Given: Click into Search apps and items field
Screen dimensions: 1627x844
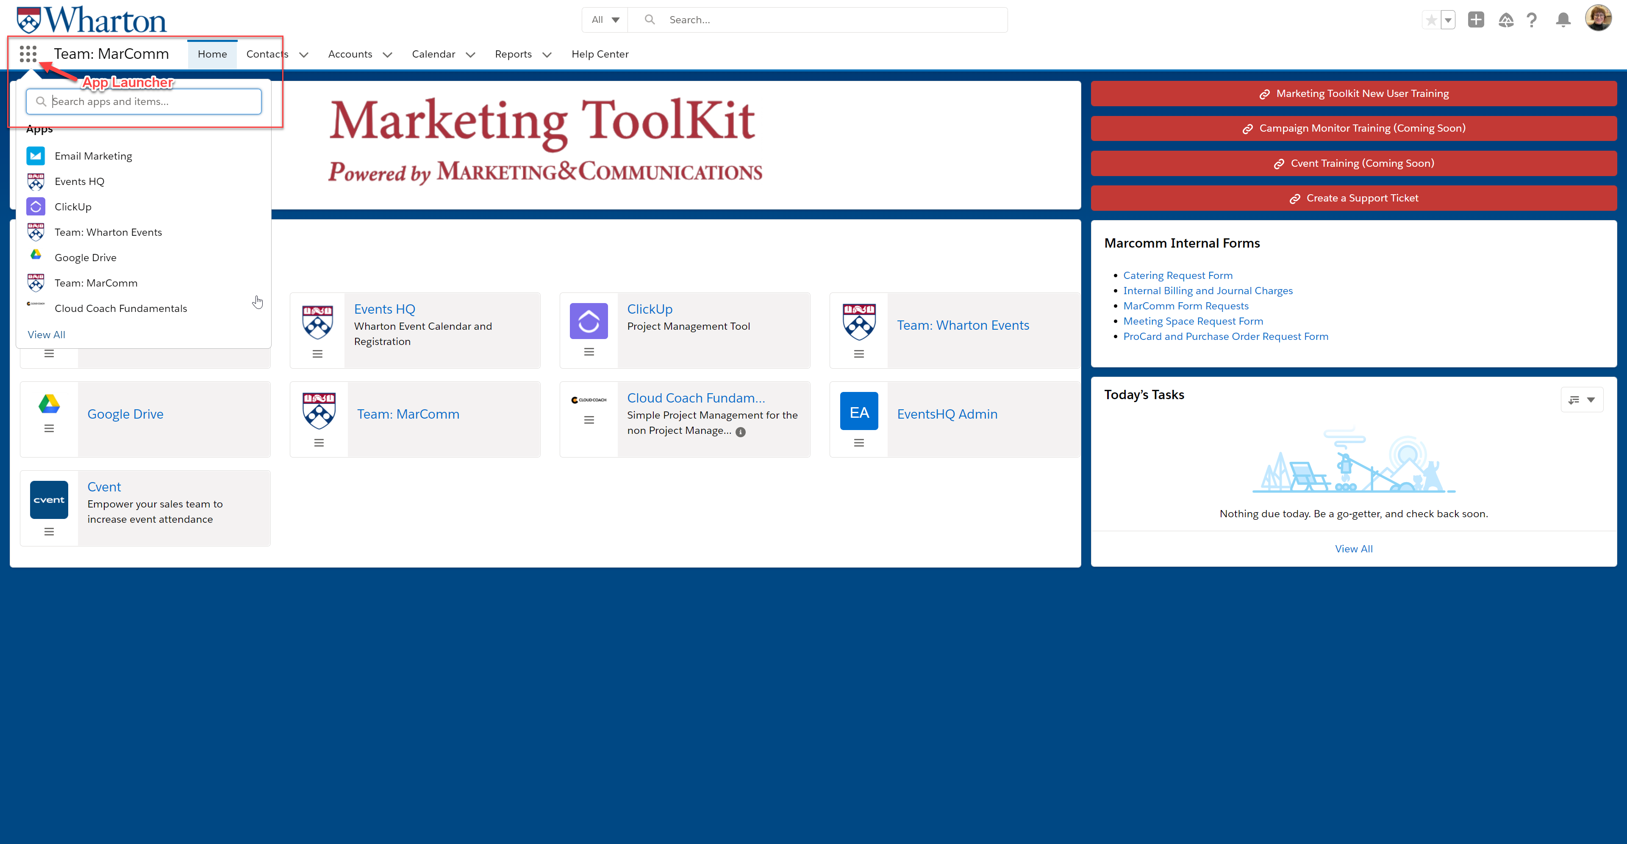Looking at the screenshot, I should [144, 102].
